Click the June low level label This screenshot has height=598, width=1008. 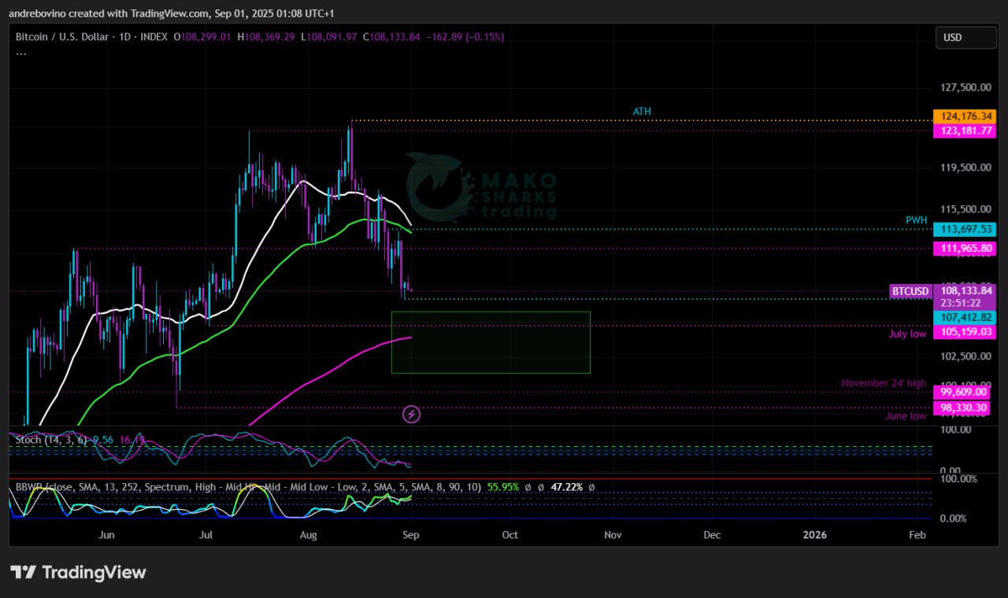point(906,415)
